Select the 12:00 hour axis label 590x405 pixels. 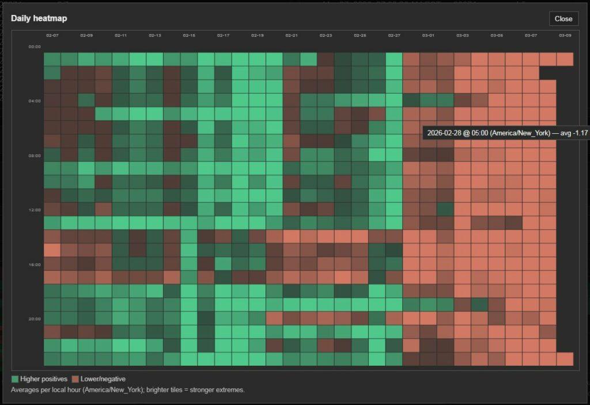pyautogui.click(x=35, y=210)
